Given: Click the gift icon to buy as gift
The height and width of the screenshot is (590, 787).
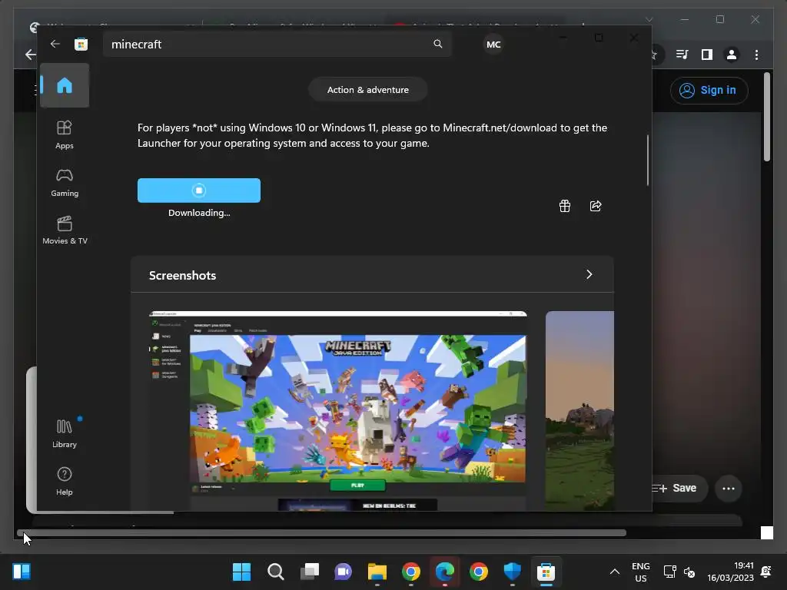Looking at the screenshot, I should [565, 206].
